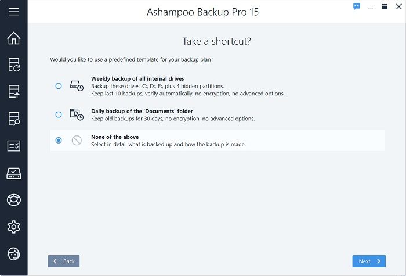This screenshot has width=406, height=276.
Task: Click the crossed circle None icon
Action: [x=77, y=141]
